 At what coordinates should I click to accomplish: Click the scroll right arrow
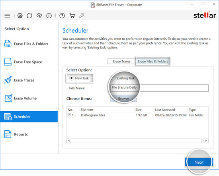click(206, 141)
